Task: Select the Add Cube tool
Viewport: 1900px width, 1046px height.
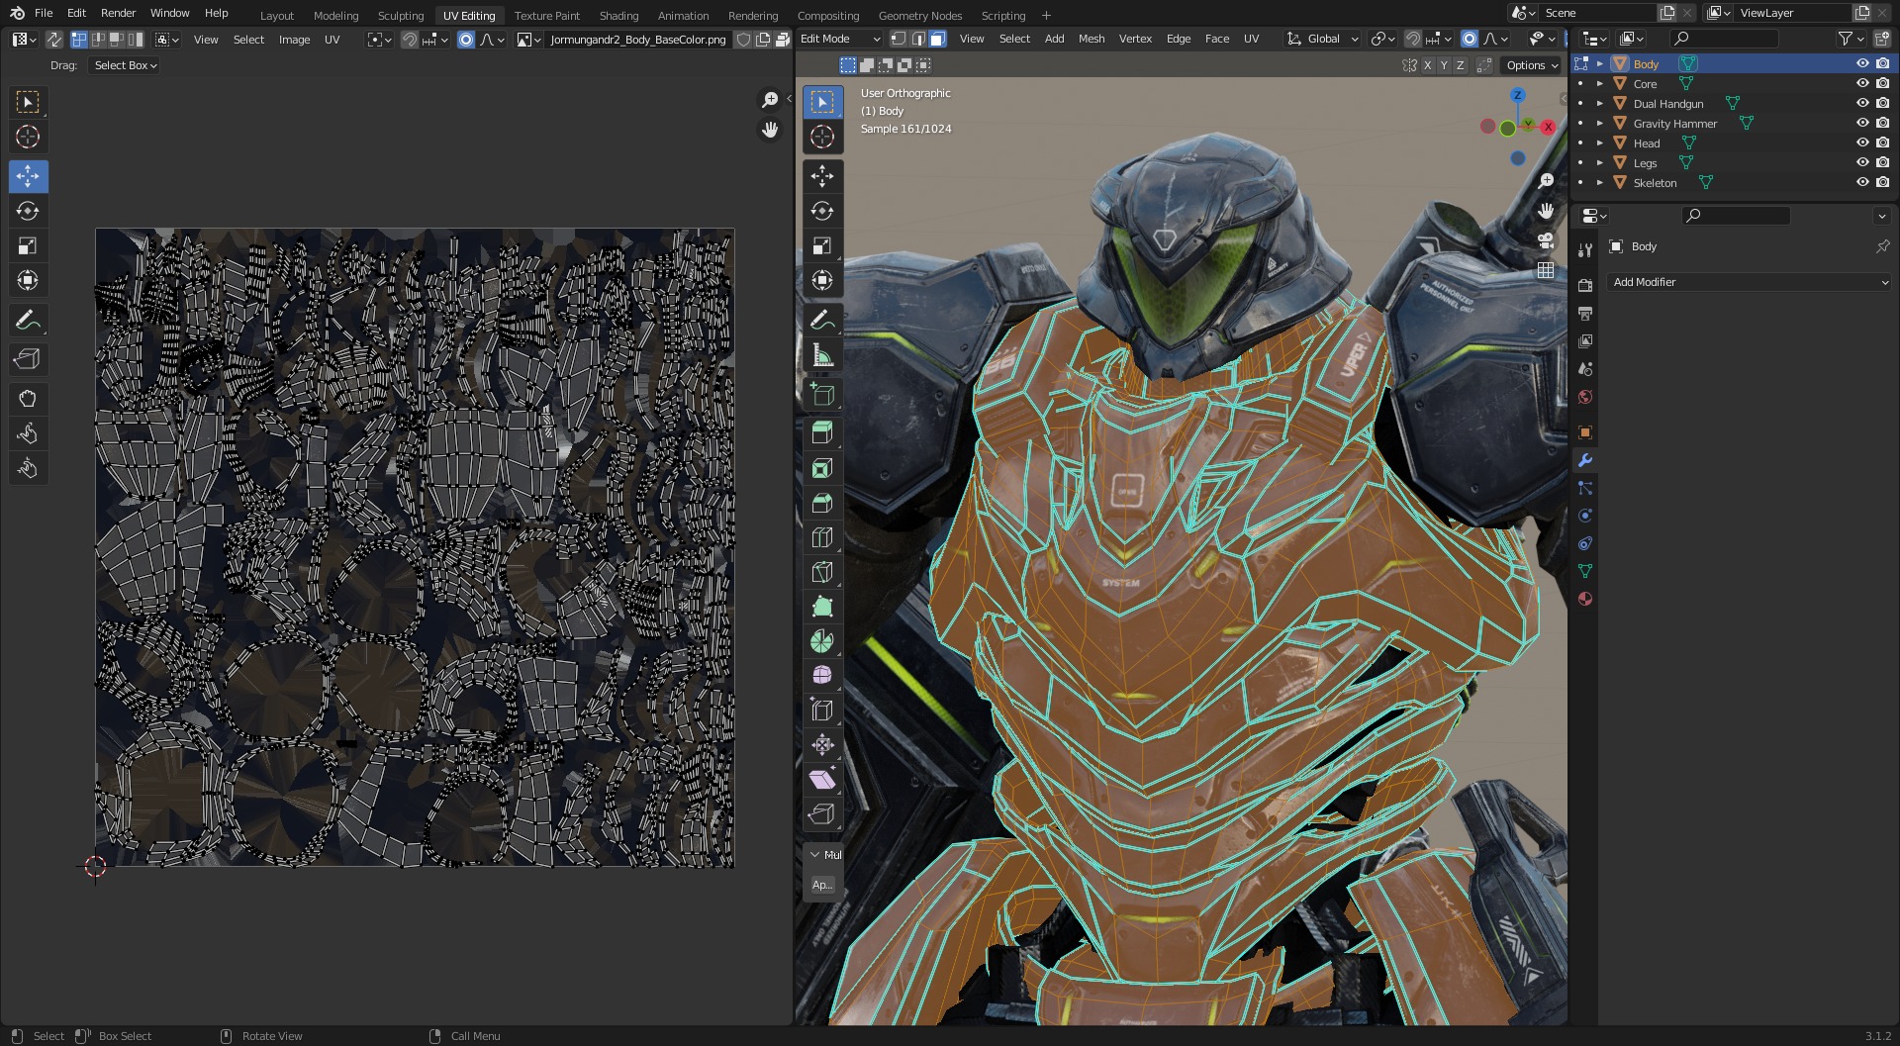Action: pyautogui.click(x=822, y=394)
